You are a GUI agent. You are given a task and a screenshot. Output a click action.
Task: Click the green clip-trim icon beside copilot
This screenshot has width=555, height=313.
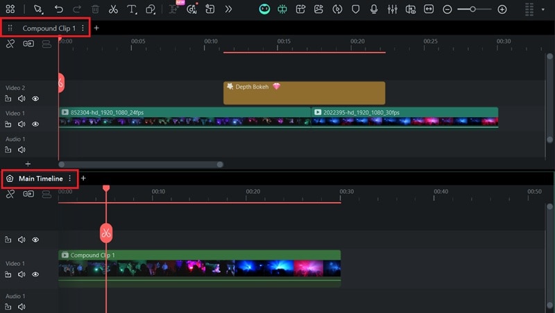(x=282, y=9)
